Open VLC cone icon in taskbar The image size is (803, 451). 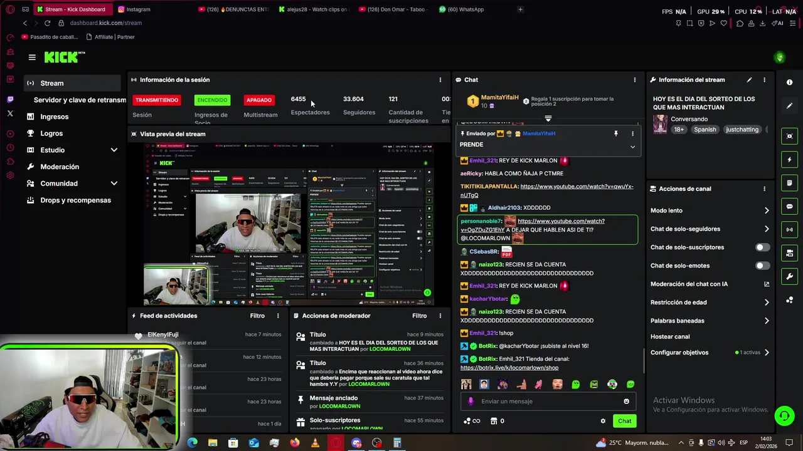[x=315, y=443]
